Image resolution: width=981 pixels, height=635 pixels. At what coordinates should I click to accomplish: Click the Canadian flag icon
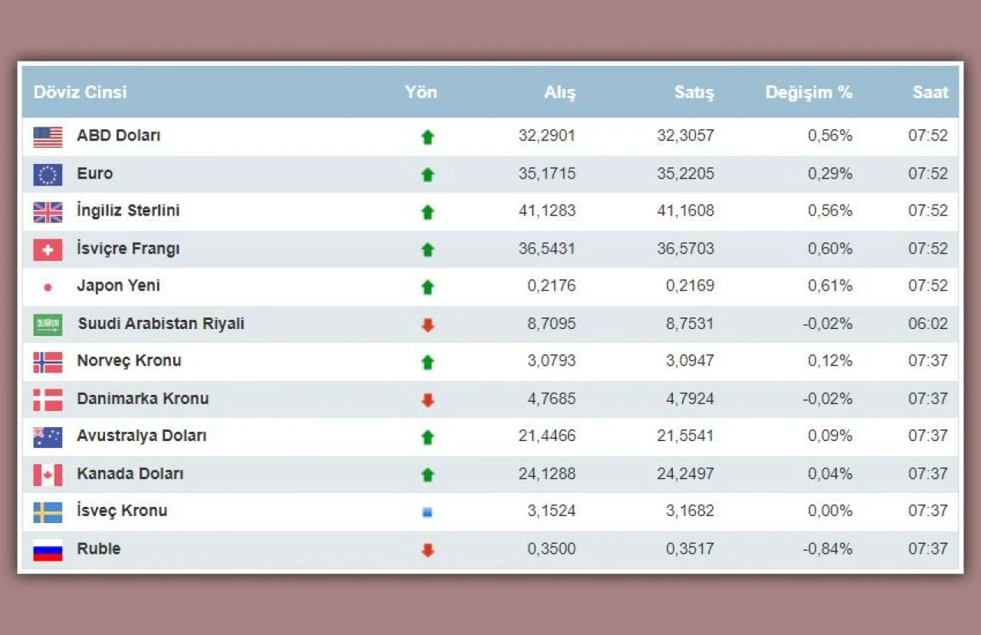48,475
